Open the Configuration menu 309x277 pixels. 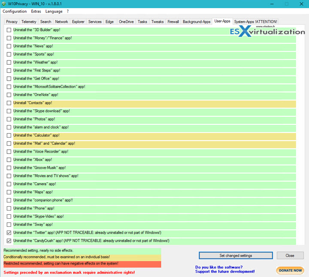click(x=15, y=12)
